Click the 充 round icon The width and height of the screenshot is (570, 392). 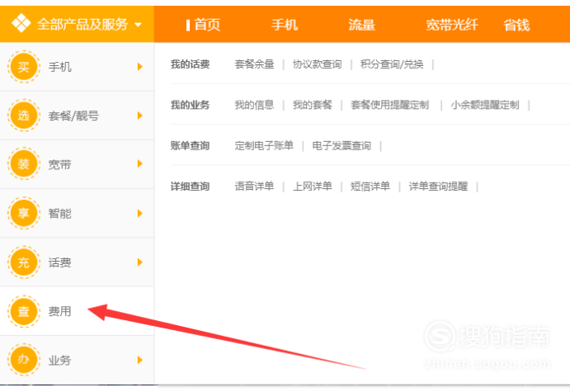click(x=24, y=262)
